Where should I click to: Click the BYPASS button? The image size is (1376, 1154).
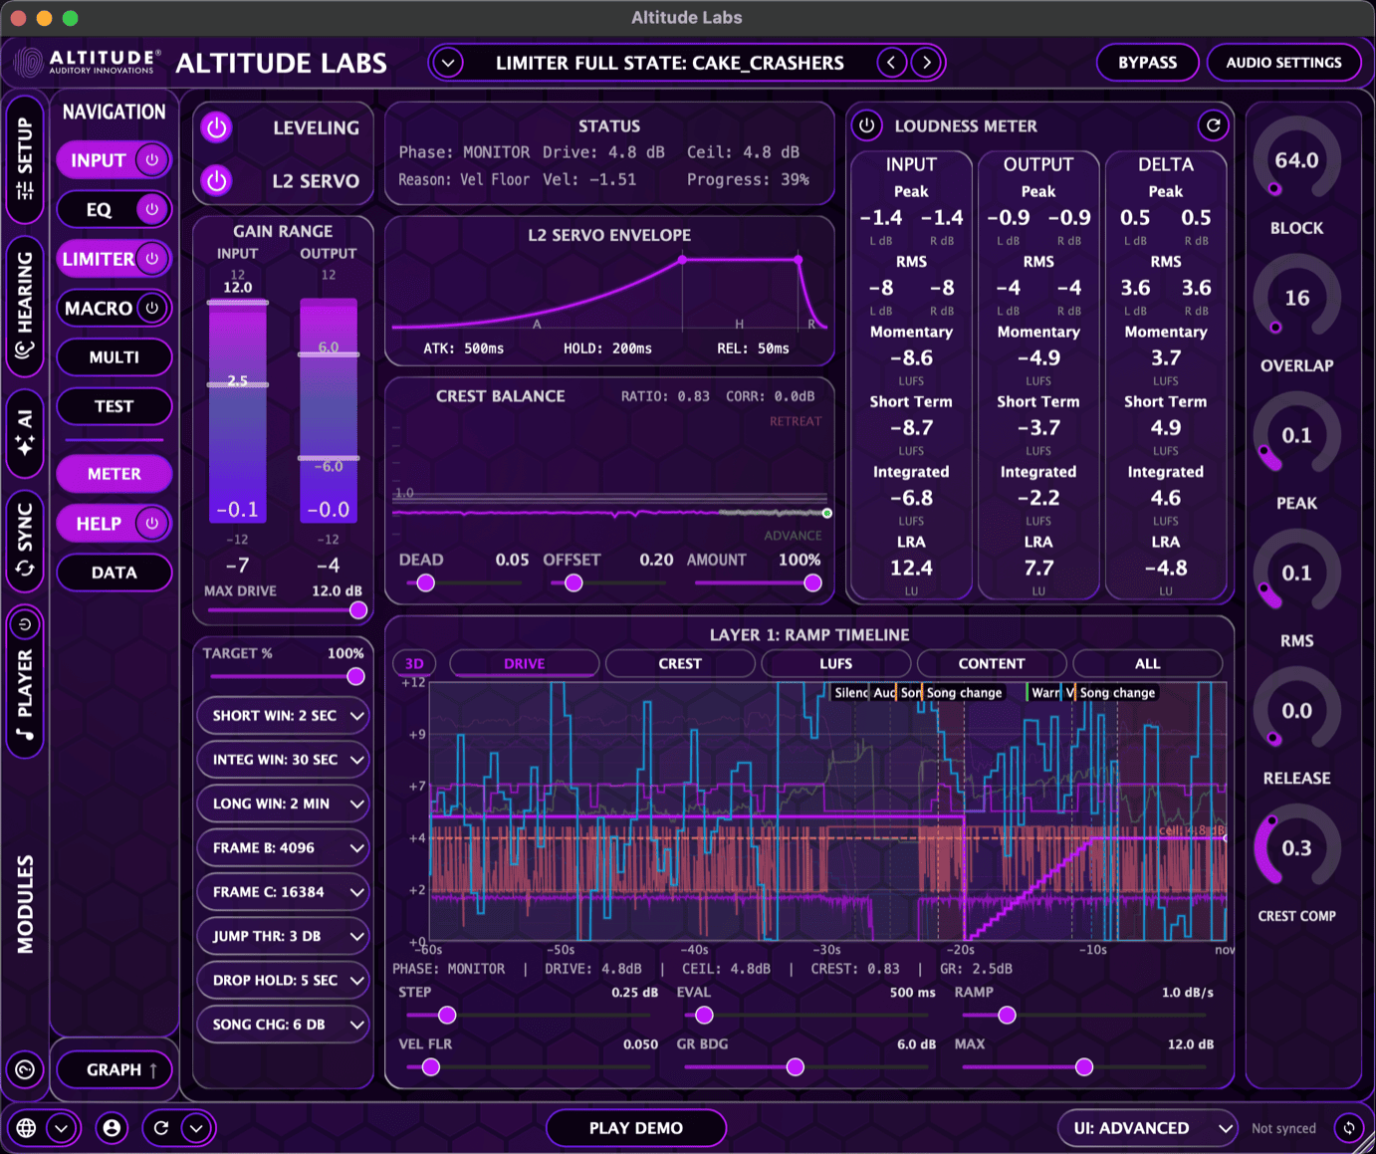coord(1147,62)
